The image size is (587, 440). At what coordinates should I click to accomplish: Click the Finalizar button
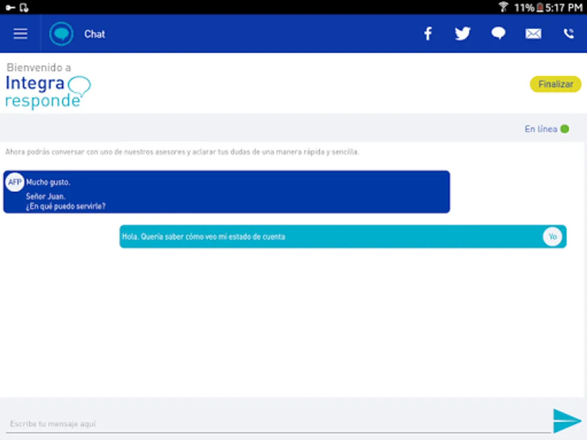coord(556,84)
